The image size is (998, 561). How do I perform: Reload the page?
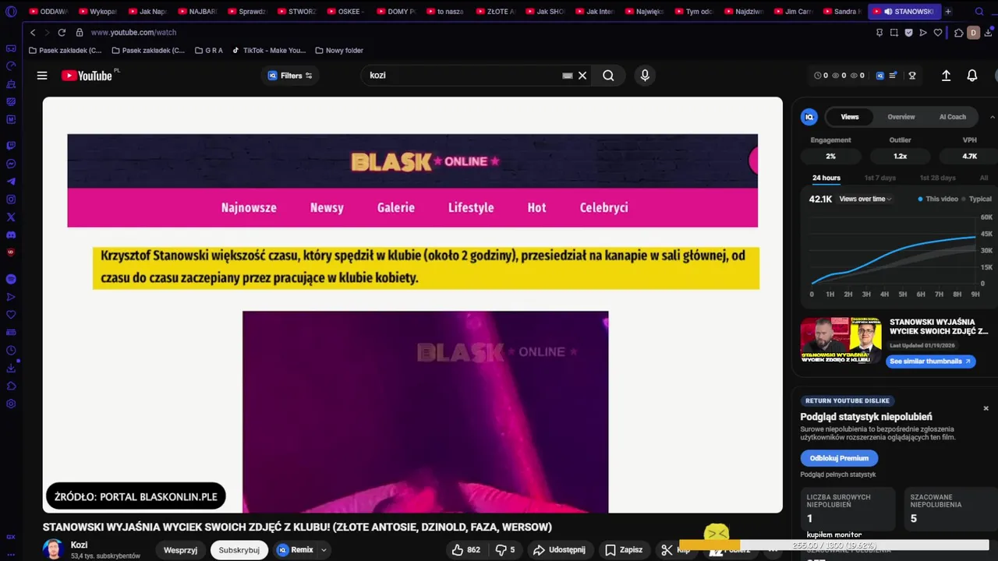pos(62,33)
